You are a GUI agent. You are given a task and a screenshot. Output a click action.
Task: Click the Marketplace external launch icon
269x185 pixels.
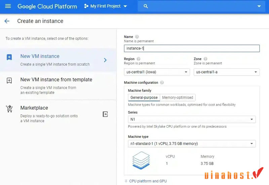click(105, 114)
